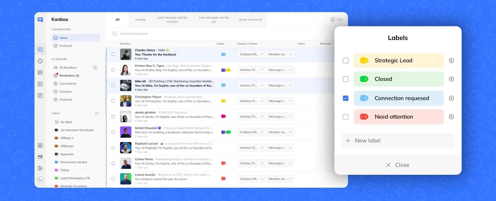Click the green Closed tag swatch
496x201 pixels.
[364, 79]
